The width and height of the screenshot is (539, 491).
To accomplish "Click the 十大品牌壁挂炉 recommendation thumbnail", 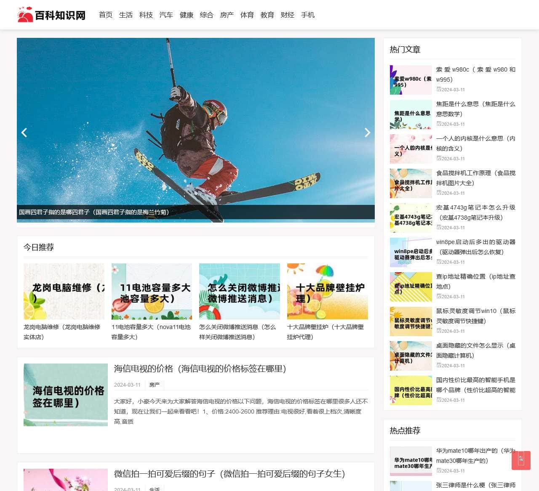I will pos(328,291).
